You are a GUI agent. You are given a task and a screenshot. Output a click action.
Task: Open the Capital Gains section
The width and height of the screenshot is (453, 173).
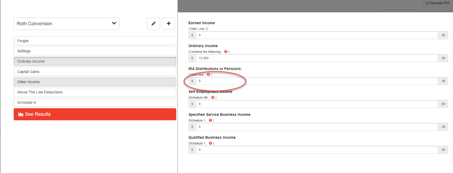pos(95,72)
